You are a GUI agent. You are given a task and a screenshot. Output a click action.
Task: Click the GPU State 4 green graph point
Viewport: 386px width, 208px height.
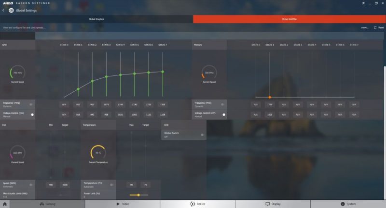(120, 75)
